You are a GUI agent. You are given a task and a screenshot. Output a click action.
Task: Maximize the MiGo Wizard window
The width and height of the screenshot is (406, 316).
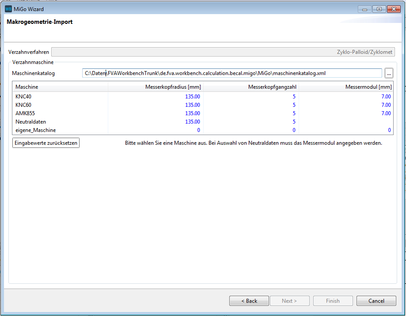(379, 9)
